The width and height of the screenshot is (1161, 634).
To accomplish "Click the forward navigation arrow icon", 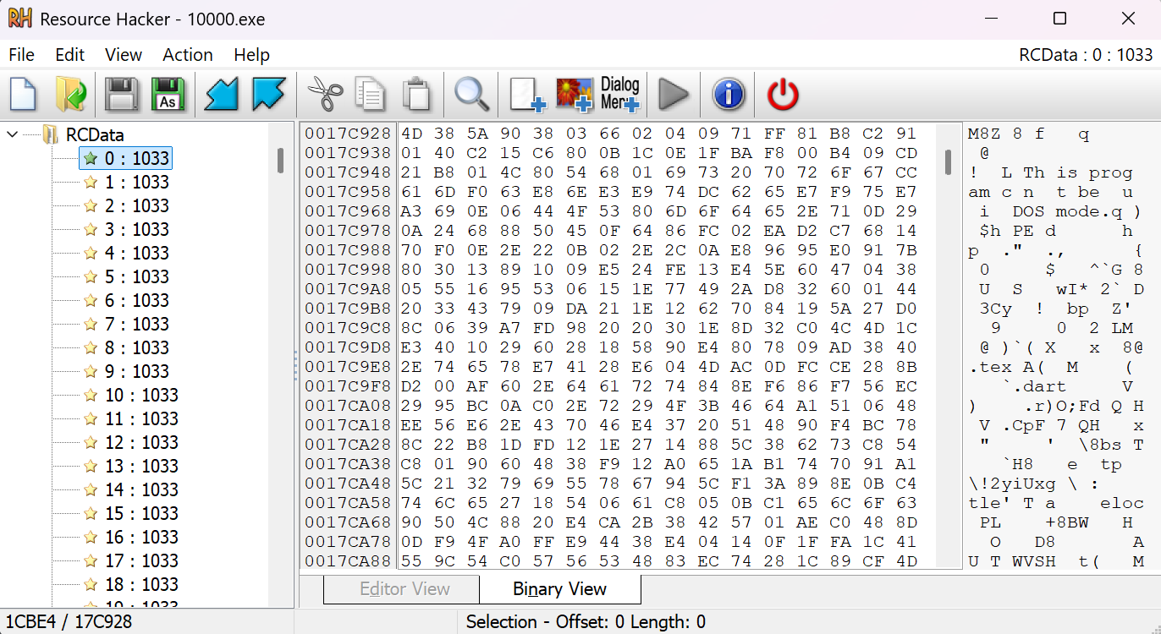I will tap(268, 95).
